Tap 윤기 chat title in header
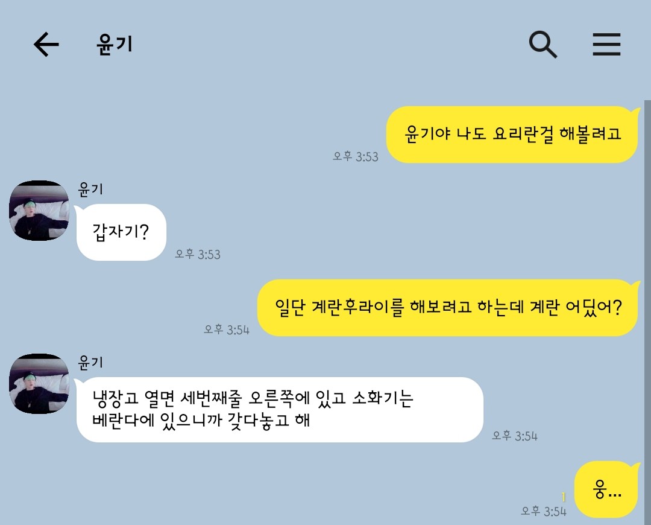 pyautogui.click(x=115, y=45)
